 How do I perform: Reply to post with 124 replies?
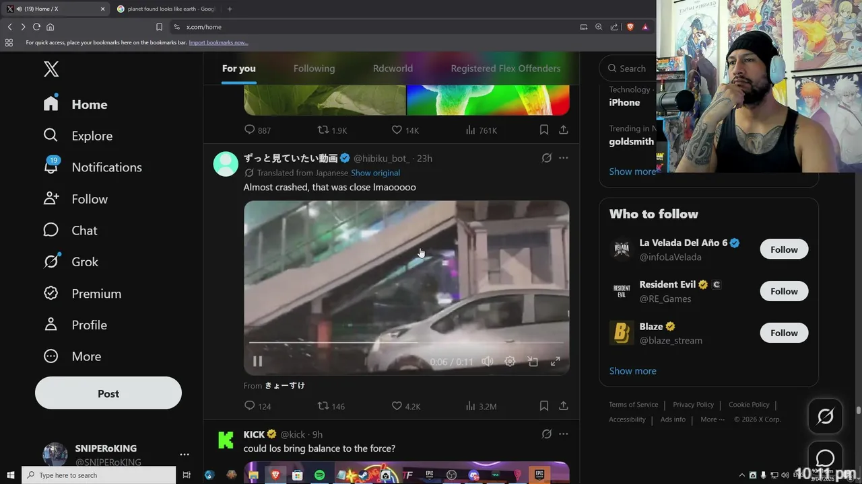point(249,406)
